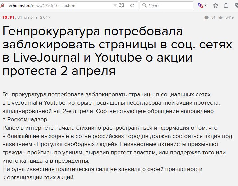Click the headline starting Генпрокуратура потребовала
This screenshot has width=238, height=186.
[x=117, y=51]
